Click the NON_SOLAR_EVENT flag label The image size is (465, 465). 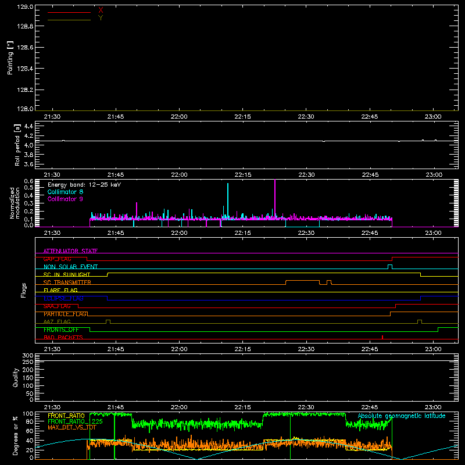tap(70, 267)
